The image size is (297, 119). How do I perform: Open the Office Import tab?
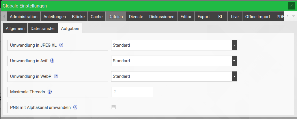[x=257, y=17]
